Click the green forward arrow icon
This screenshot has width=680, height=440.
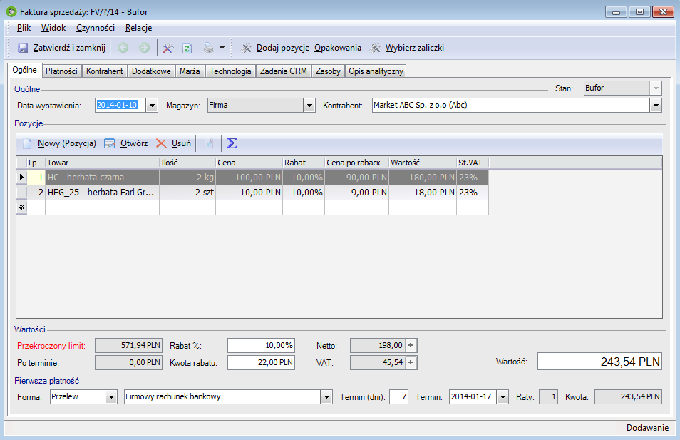click(144, 48)
